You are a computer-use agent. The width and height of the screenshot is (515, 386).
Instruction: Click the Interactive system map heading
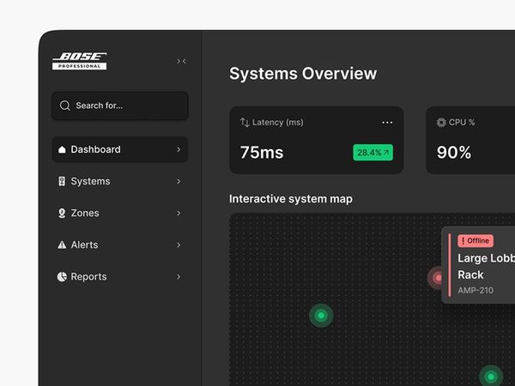pos(291,199)
